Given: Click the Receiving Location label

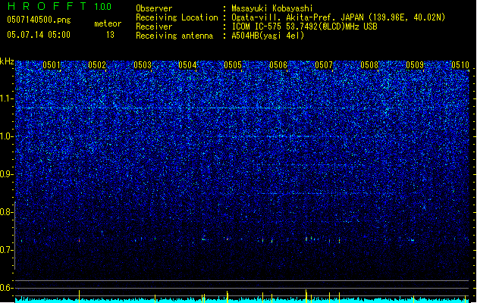Looking at the screenshot, I should [177, 17].
